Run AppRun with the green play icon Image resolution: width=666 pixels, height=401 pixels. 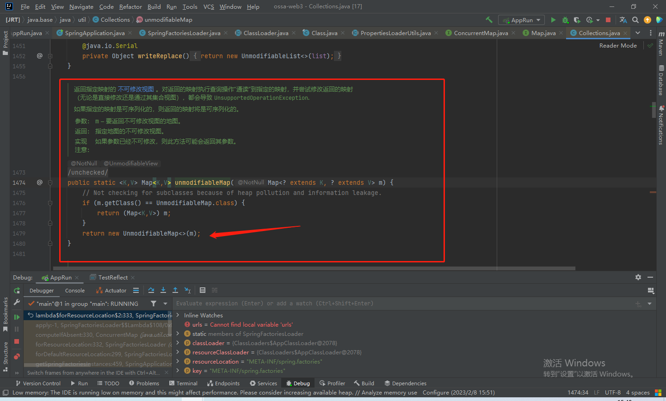[x=553, y=20]
